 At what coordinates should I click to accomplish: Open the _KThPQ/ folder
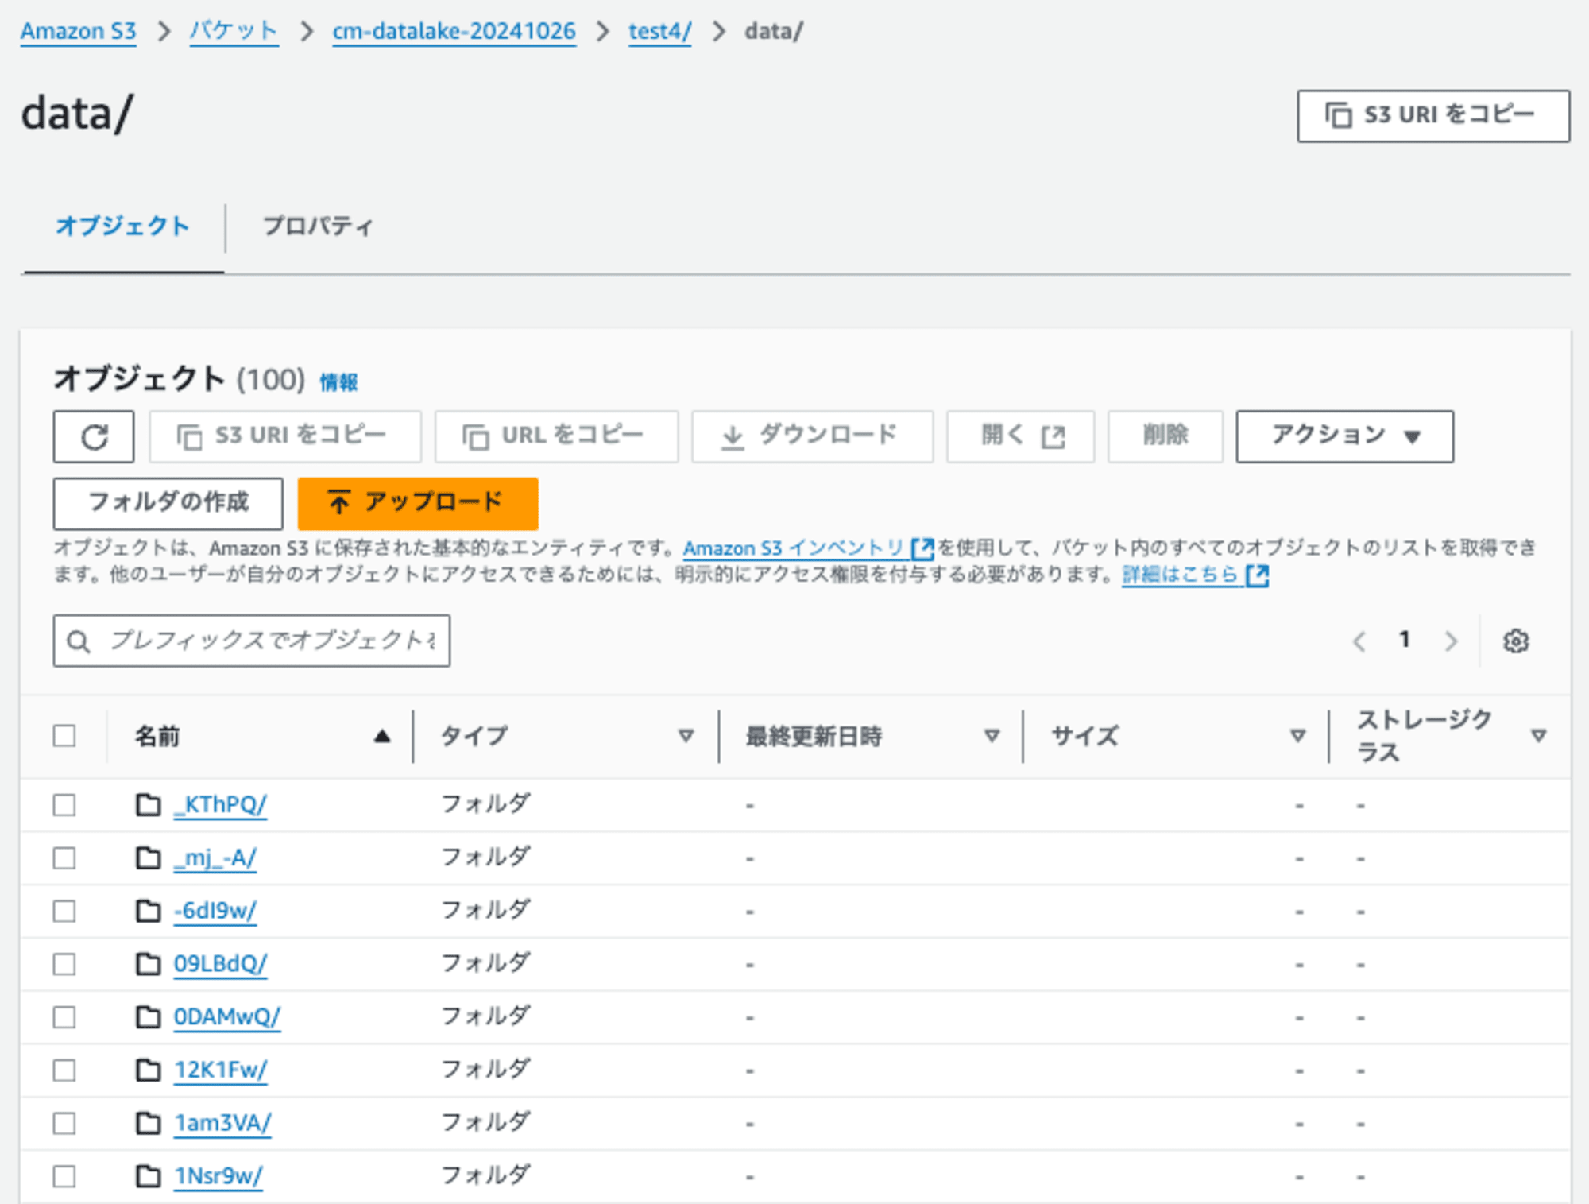(220, 805)
